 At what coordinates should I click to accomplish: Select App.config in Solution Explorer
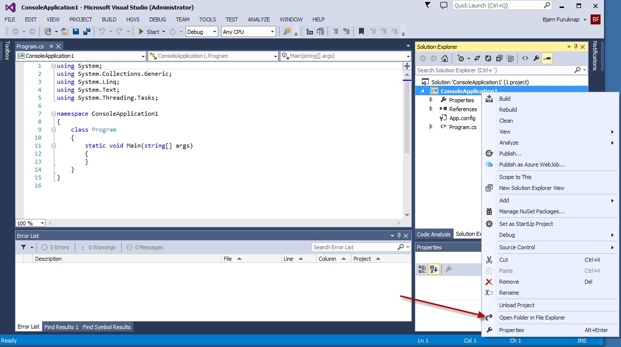462,118
